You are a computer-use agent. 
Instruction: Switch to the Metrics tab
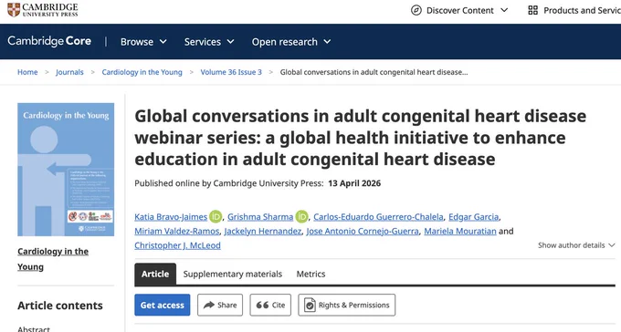310,274
